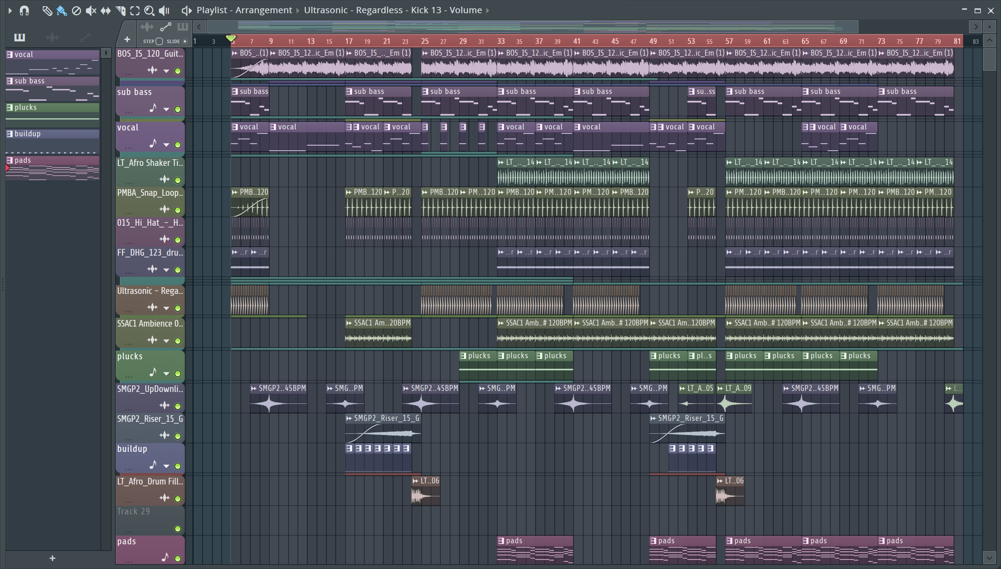Click the scroll left arrow of overview
The width and height of the screenshot is (1001, 569).
(199, 27)
